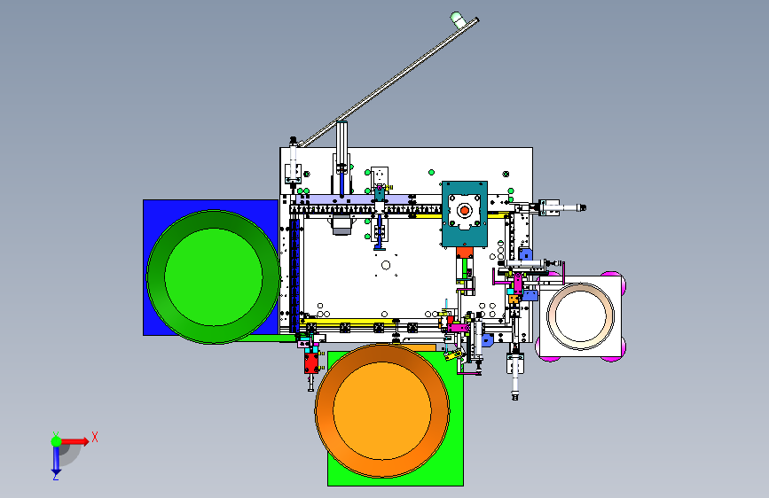
Task: Click the orange-red circle on the teal plate
Action: coord(465,211)
